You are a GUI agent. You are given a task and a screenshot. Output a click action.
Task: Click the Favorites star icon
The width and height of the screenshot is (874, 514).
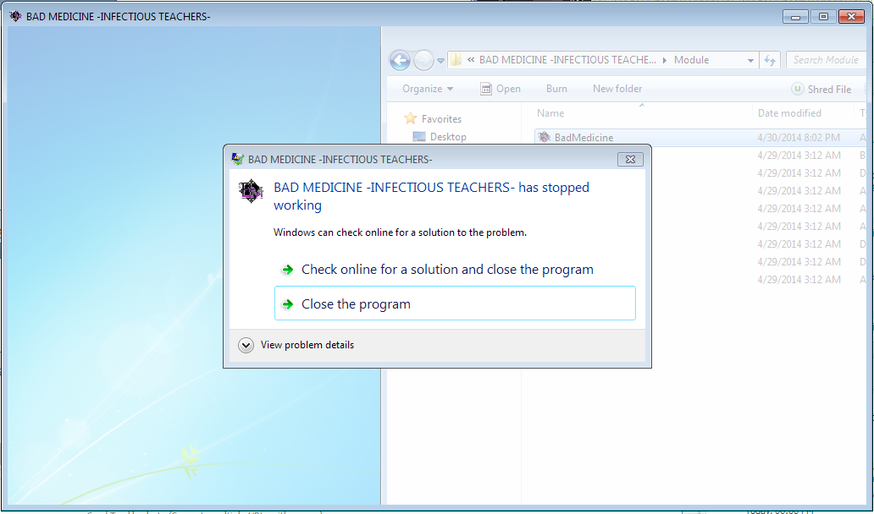(x=410, y=118)
